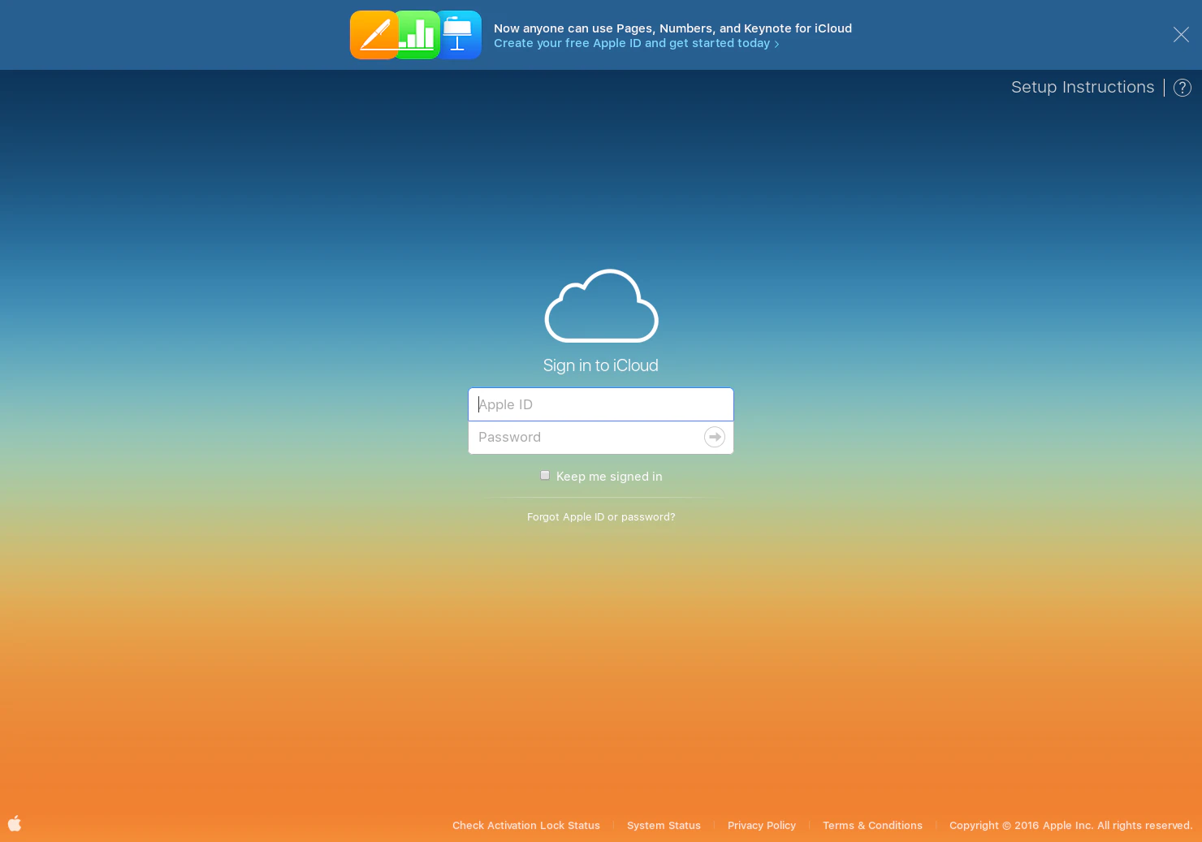This screenshot has width=1202, height=842.
Task: Dismiss the banner with the X icon
Action: pos(1181,34)
